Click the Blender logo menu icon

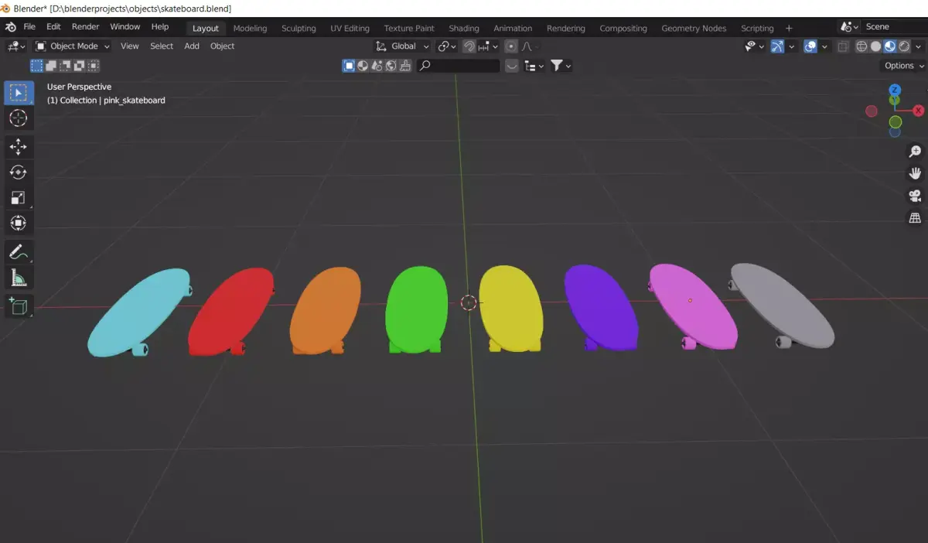[11, 27]
